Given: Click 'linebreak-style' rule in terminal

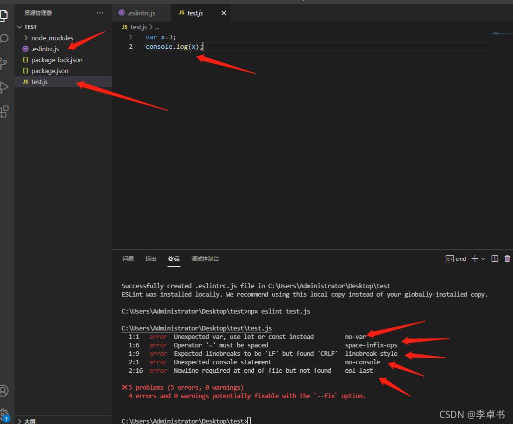Looking at the screenshot, I should (x=371, y=354).
